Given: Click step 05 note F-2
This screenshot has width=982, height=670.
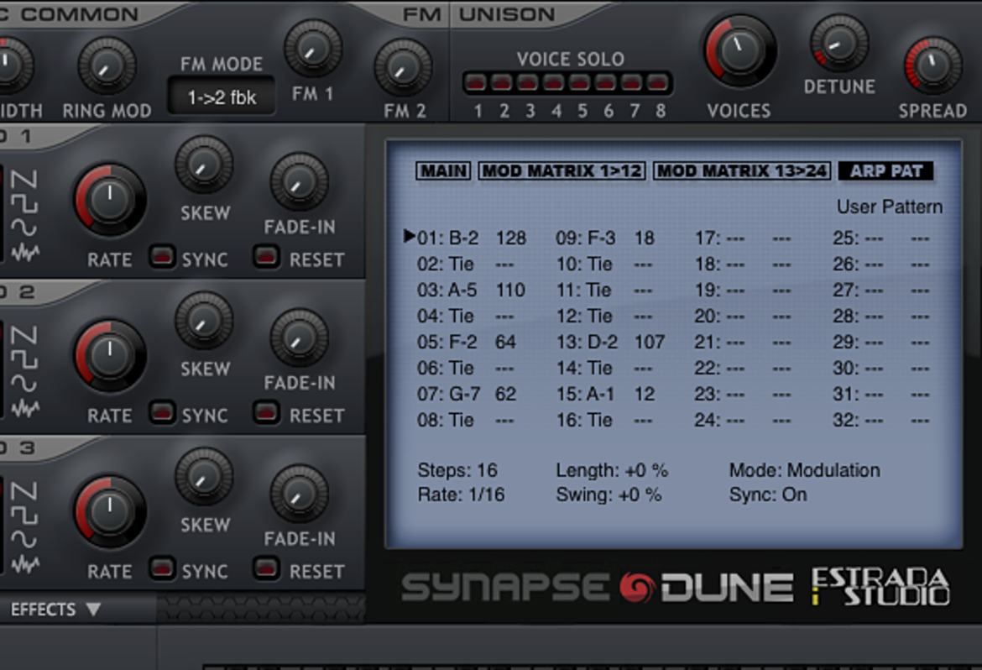Looking at the screenshot, I should click(462, 343).
